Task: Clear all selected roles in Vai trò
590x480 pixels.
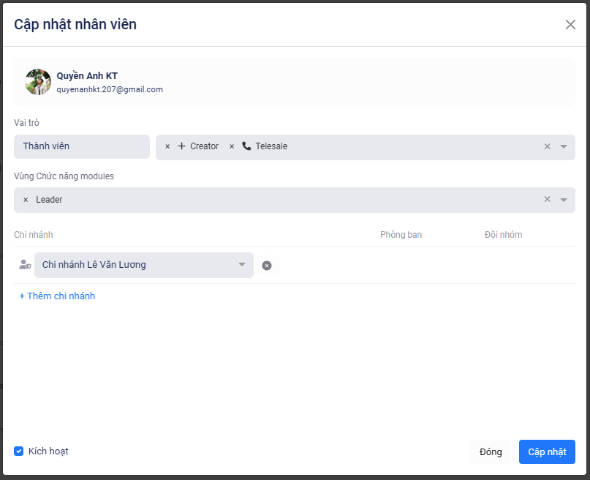Action: (x=547, y=146)
